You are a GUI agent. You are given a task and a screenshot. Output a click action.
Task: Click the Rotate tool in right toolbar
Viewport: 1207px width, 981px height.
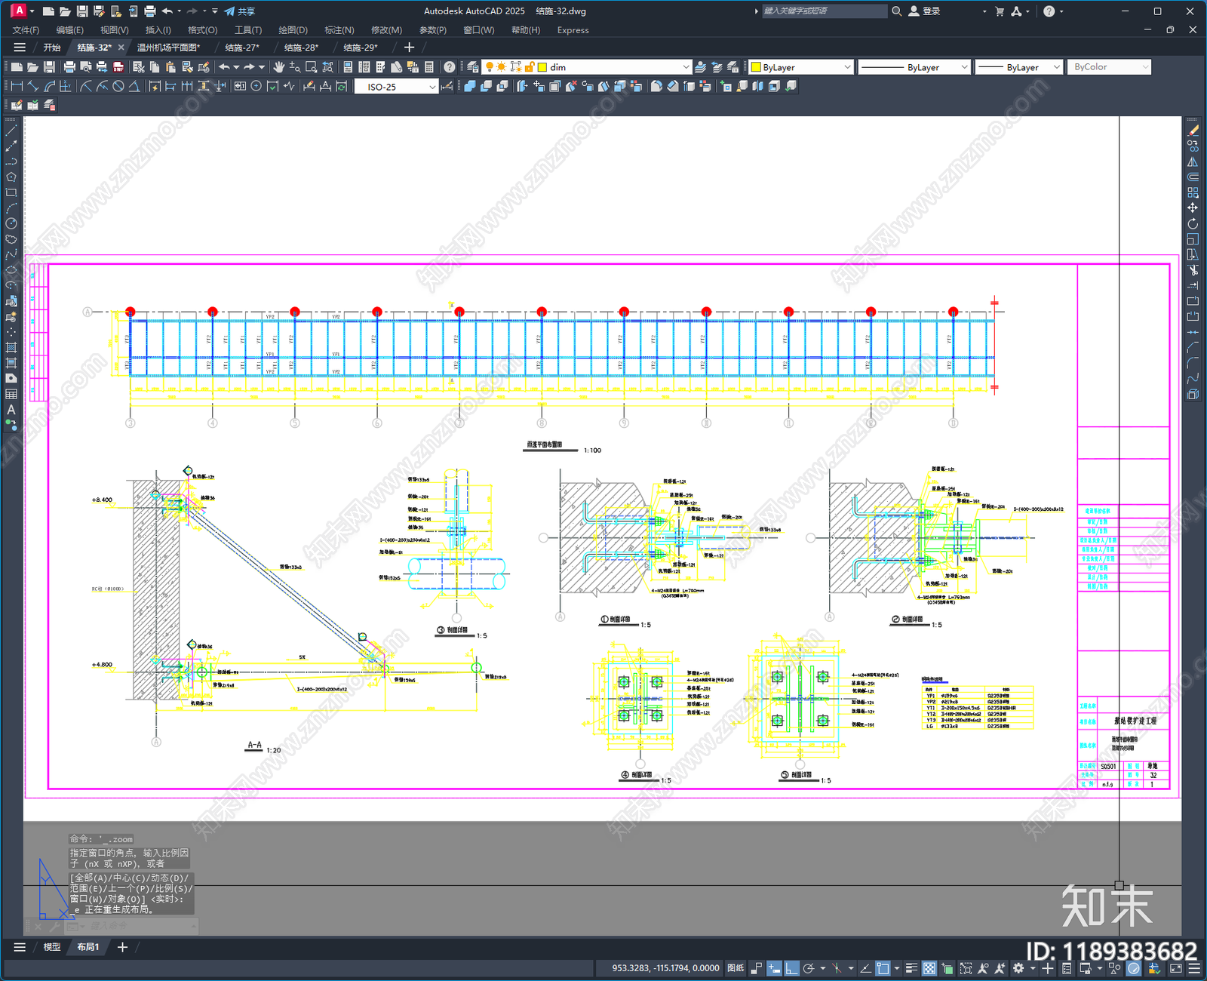coord(1193,224)
